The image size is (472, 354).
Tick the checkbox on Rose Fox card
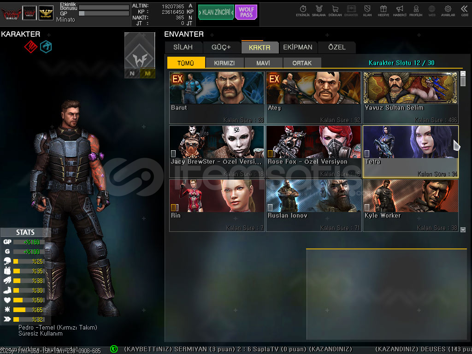point(270,153)
